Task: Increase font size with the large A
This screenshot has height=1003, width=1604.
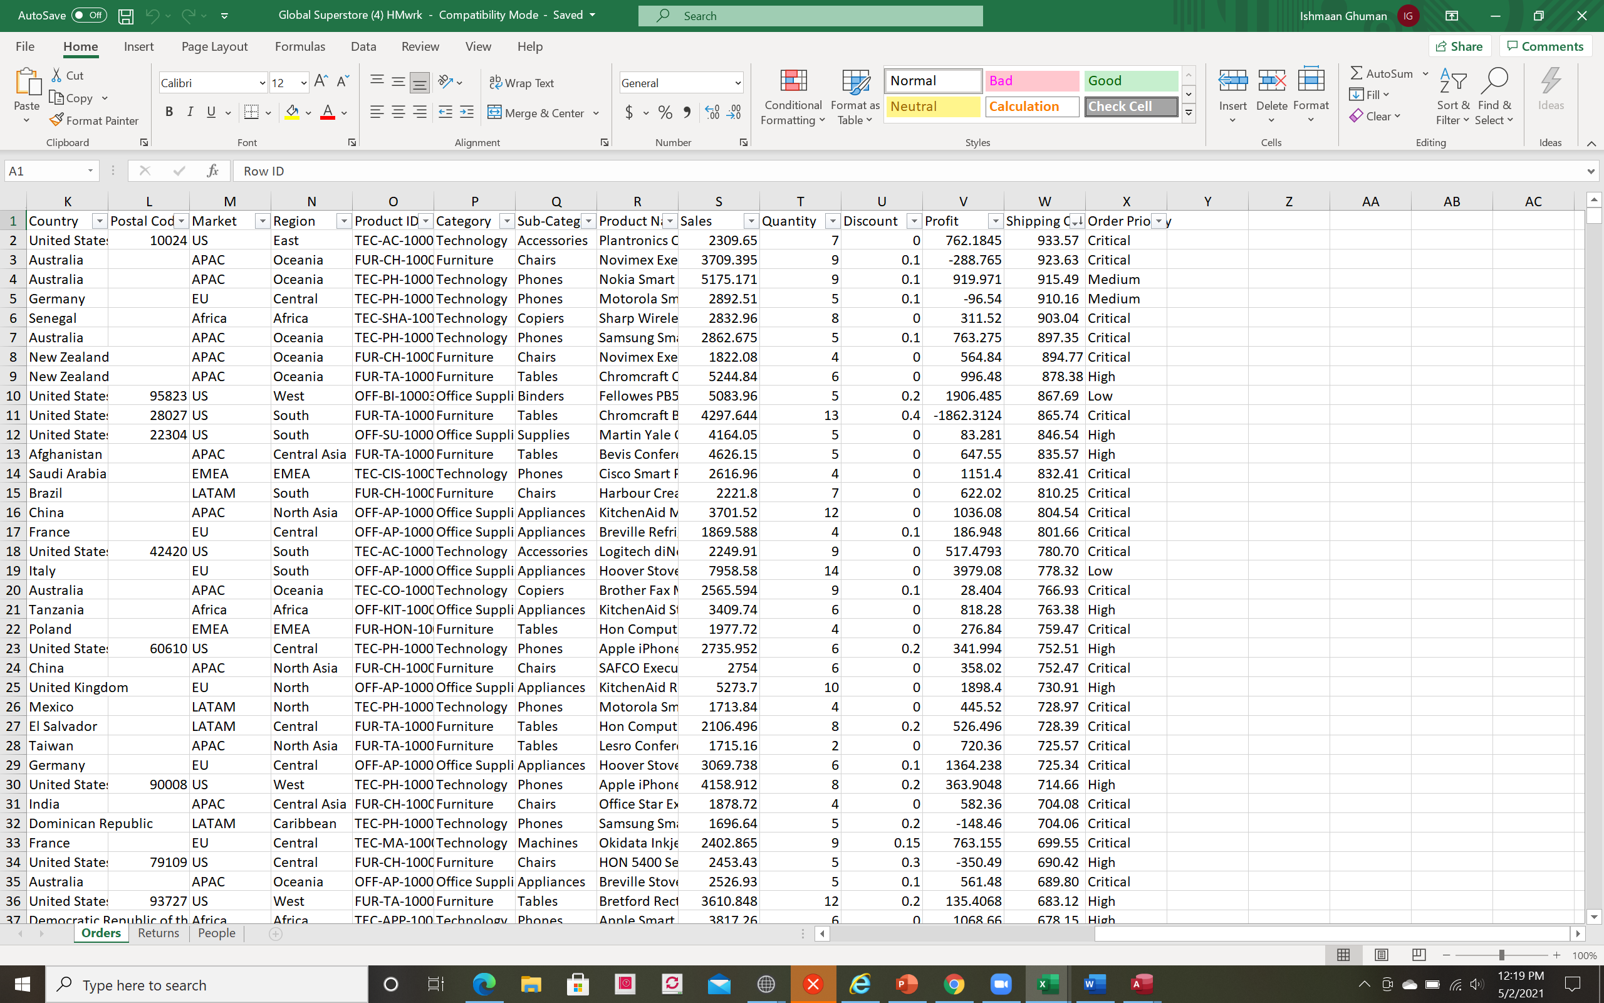Action: pyautogui.click(x=321, y=81)
